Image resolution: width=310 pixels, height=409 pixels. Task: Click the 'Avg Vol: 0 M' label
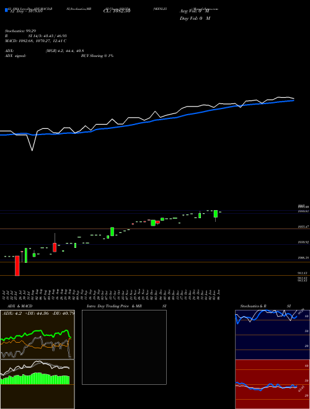195,11
